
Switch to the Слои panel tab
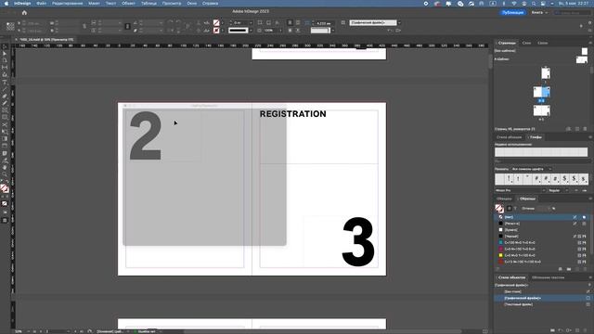click(x=526, y=43)
